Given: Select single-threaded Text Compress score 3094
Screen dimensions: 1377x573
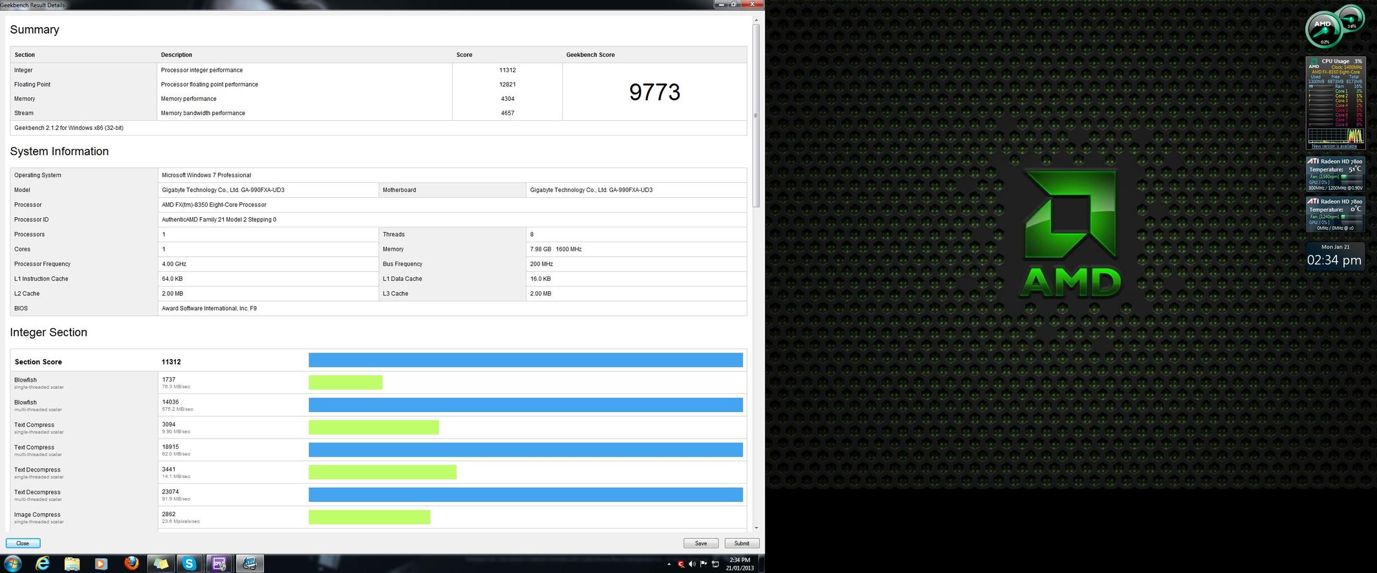Looking at the screenshot, I should point(169,424).
